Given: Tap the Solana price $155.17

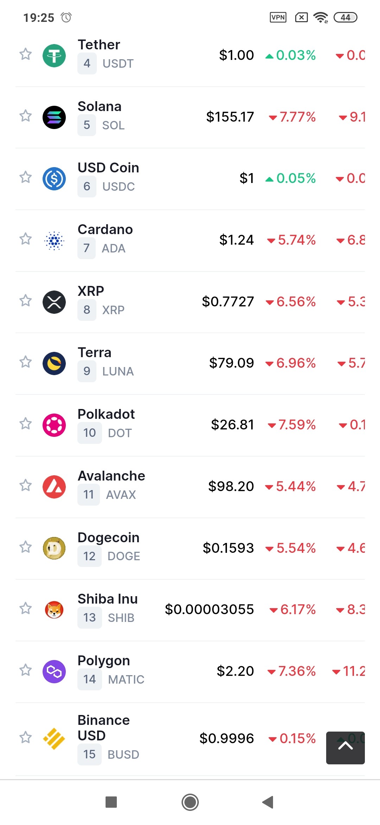Looking at the screenshot, I should pos(230,117).
